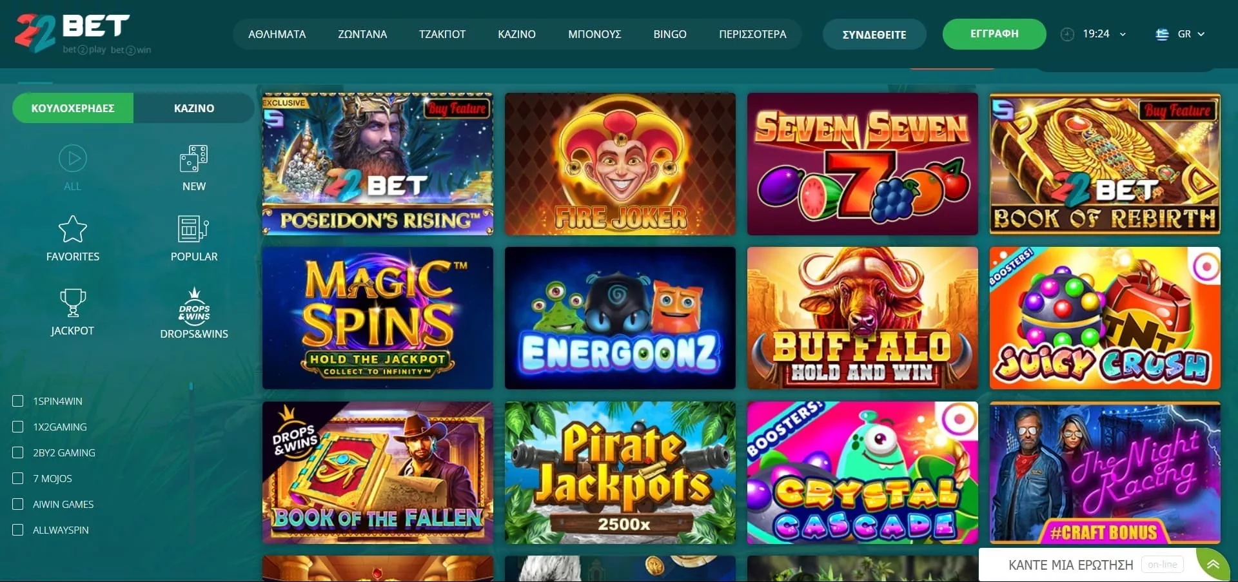Select the JACKPOT trophy icon

pos(73,302)
